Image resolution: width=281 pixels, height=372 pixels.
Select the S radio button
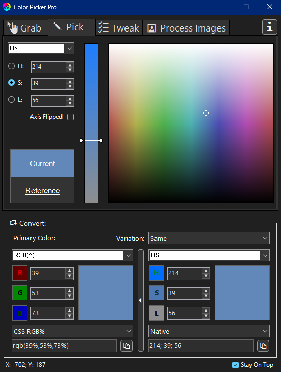point(11,82)
